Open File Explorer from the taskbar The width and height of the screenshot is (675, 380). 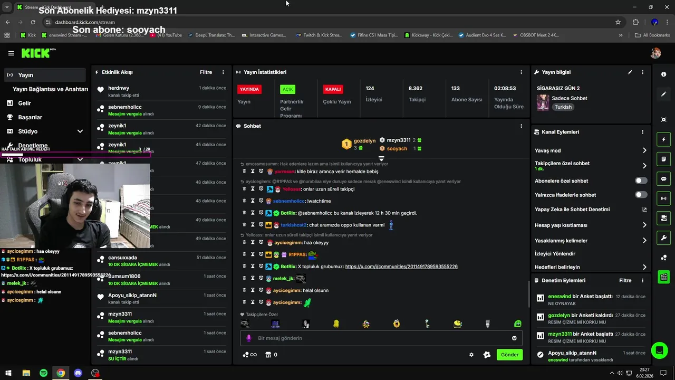(x=26, y=373)
